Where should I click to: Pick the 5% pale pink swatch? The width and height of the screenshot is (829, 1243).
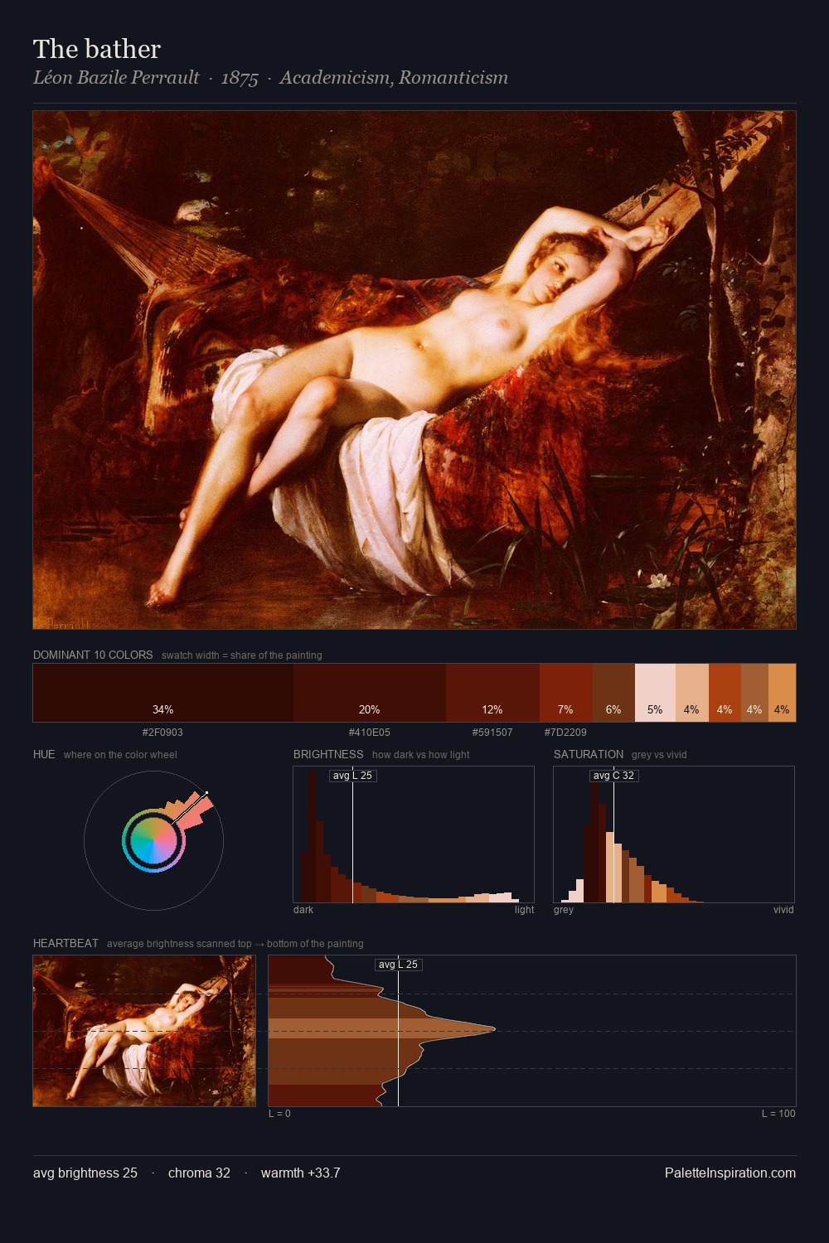click(x=655, y=693)
